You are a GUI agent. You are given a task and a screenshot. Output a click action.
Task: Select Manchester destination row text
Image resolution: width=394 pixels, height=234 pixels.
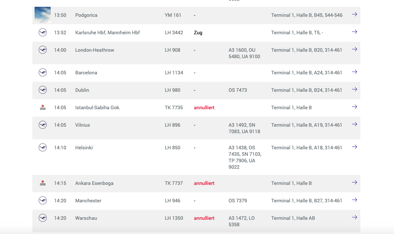(88, 201)
